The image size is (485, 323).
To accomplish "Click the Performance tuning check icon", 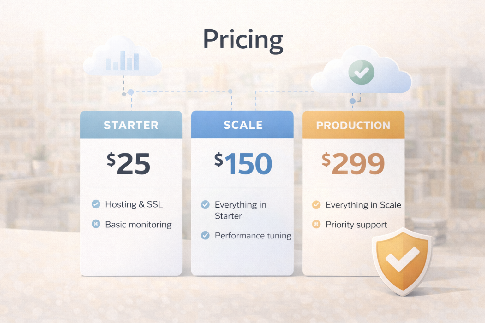I will click(x=205, y=235).
